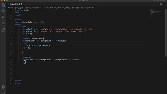Open the editor More Actions menu
The height and width of the screenshot is (94, 167).
coord(164,4)
